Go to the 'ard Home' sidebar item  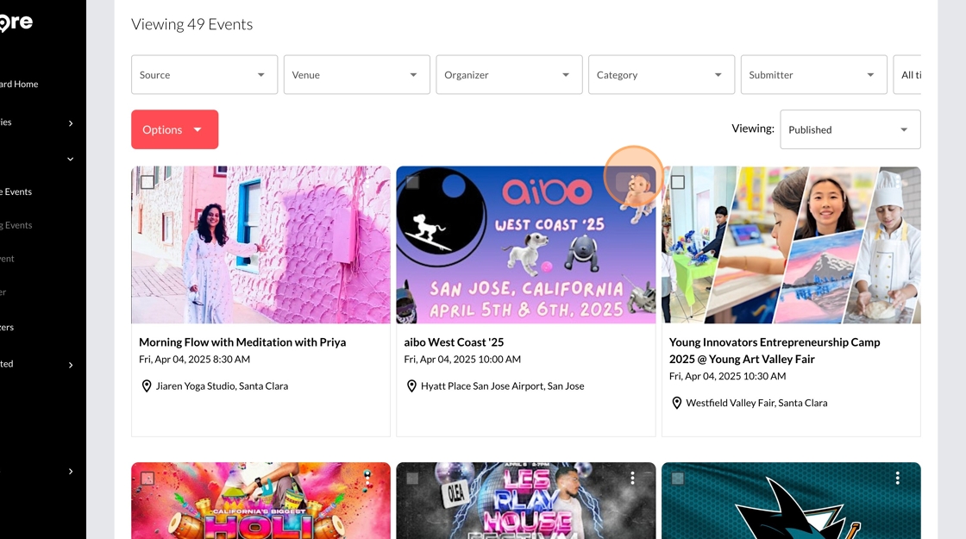tap(19, 84)
